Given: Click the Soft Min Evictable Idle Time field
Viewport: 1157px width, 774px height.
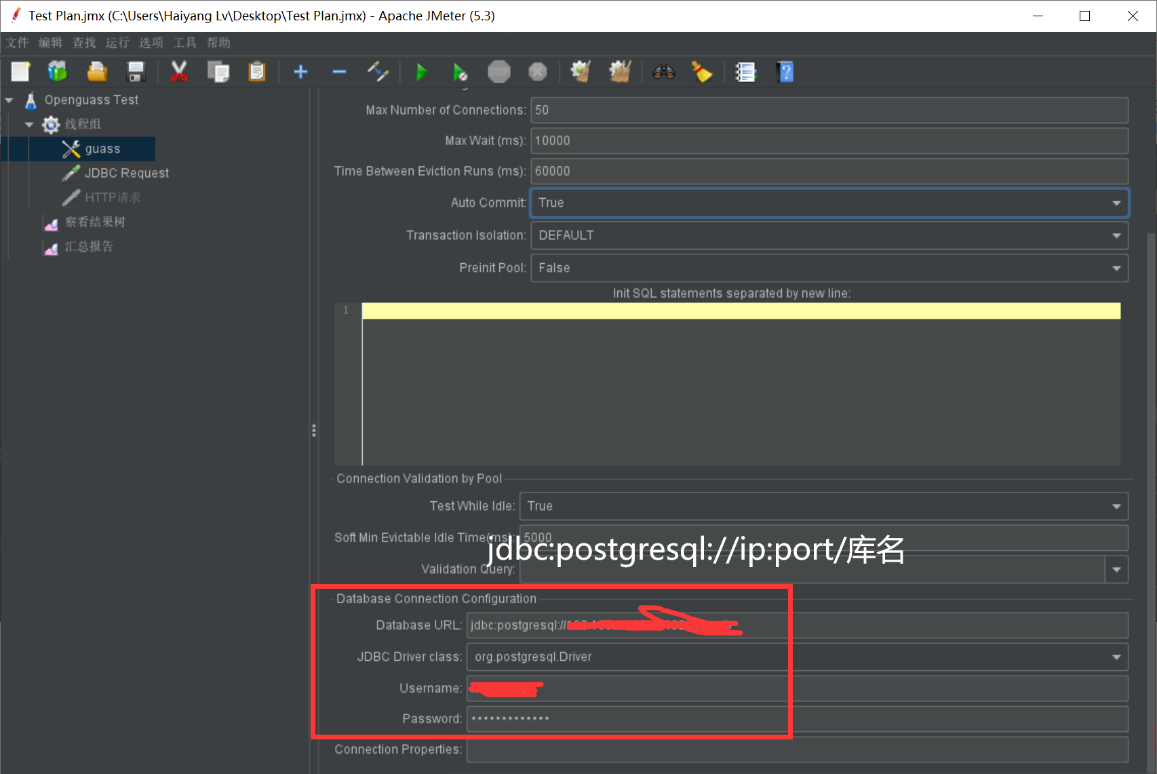Looking at the screenshot, I should click(824, 537).
